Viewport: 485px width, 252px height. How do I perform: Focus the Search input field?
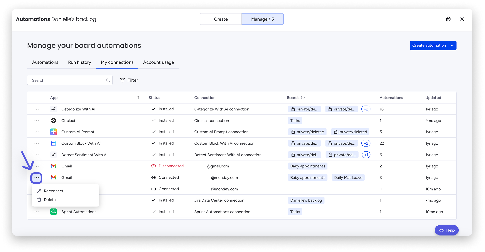point(70,80)
